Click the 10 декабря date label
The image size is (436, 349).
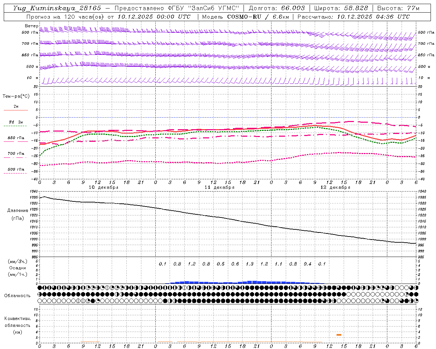click(x=104, y=187)
